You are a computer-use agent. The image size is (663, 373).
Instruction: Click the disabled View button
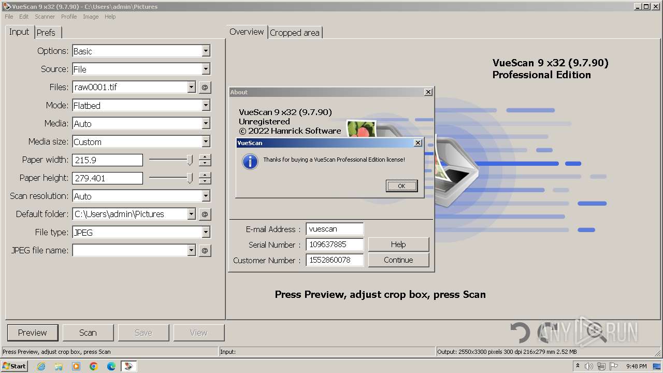pos(198,333)
